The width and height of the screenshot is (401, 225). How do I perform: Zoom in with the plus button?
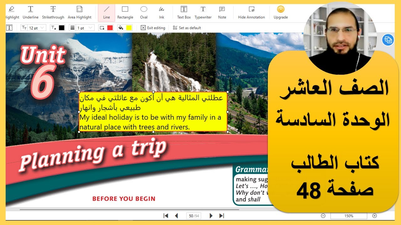(374, 216)
